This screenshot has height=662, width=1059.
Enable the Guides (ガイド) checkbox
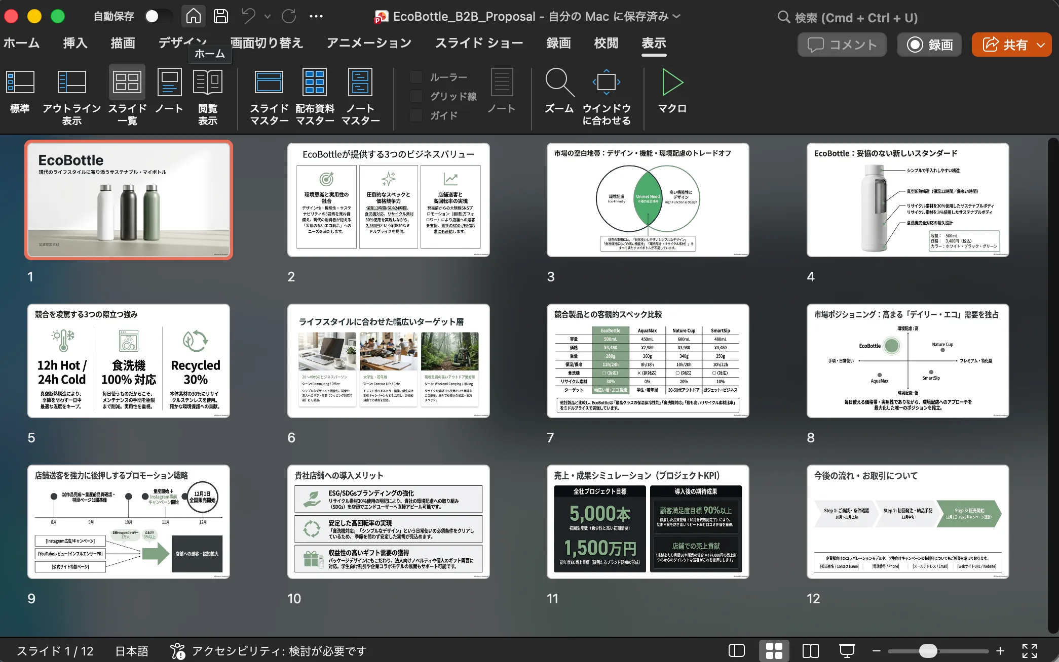[416, 115]
